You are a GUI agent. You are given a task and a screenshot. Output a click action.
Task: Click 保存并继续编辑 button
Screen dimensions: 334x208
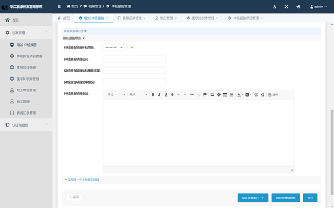click(286, 198)
